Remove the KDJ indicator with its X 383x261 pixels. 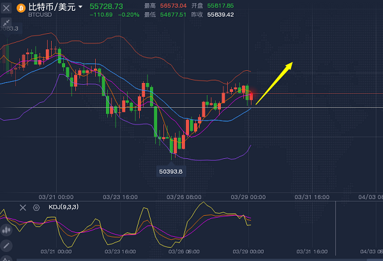tap(23, 207)
